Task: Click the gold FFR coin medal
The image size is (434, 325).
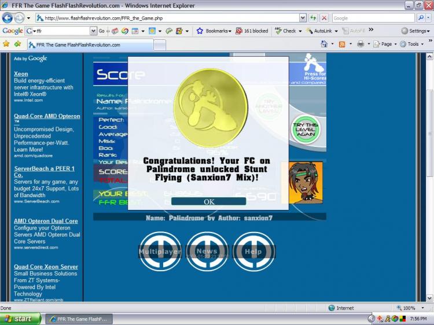Action: click(x=211, y=108)
